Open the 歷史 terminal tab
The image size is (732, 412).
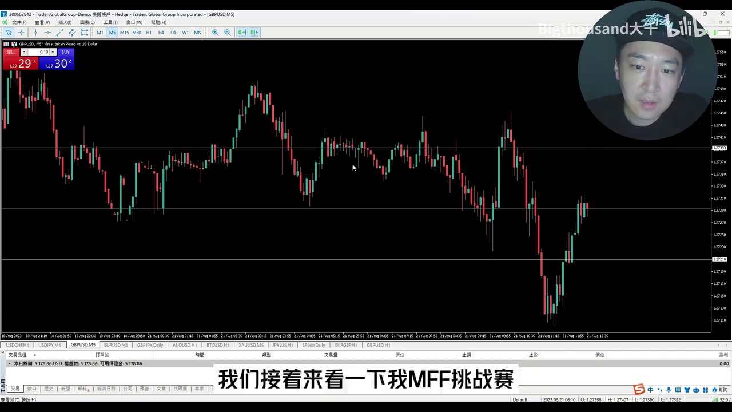click(49, 389)
